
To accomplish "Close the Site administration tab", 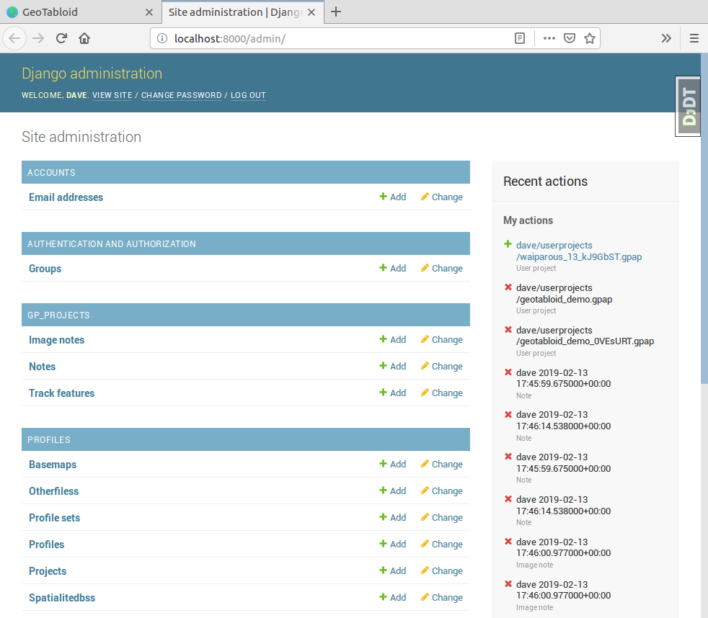I will [311, 12].
